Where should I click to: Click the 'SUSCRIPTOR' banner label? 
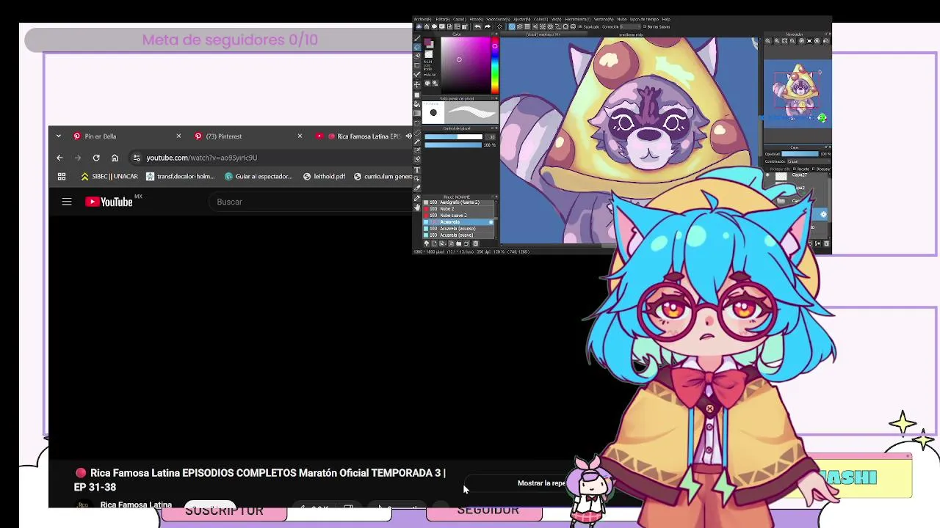[224, 511]
